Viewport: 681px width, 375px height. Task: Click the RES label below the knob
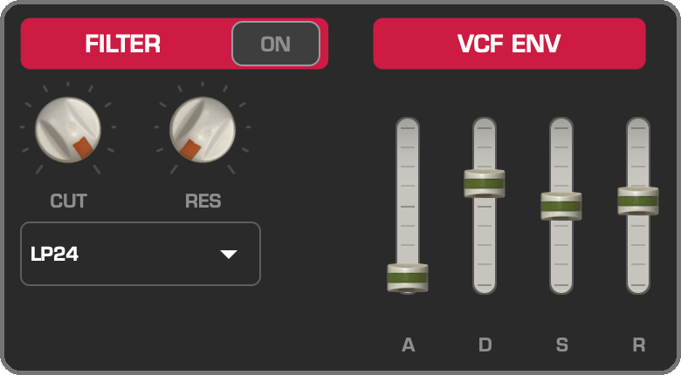[x=203, y=201]
